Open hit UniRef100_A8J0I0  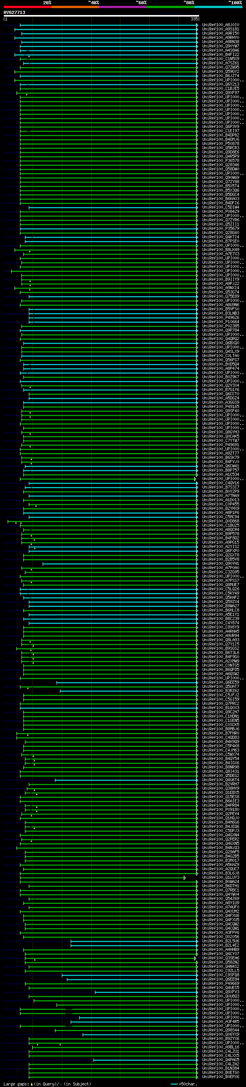coord(220,25)
